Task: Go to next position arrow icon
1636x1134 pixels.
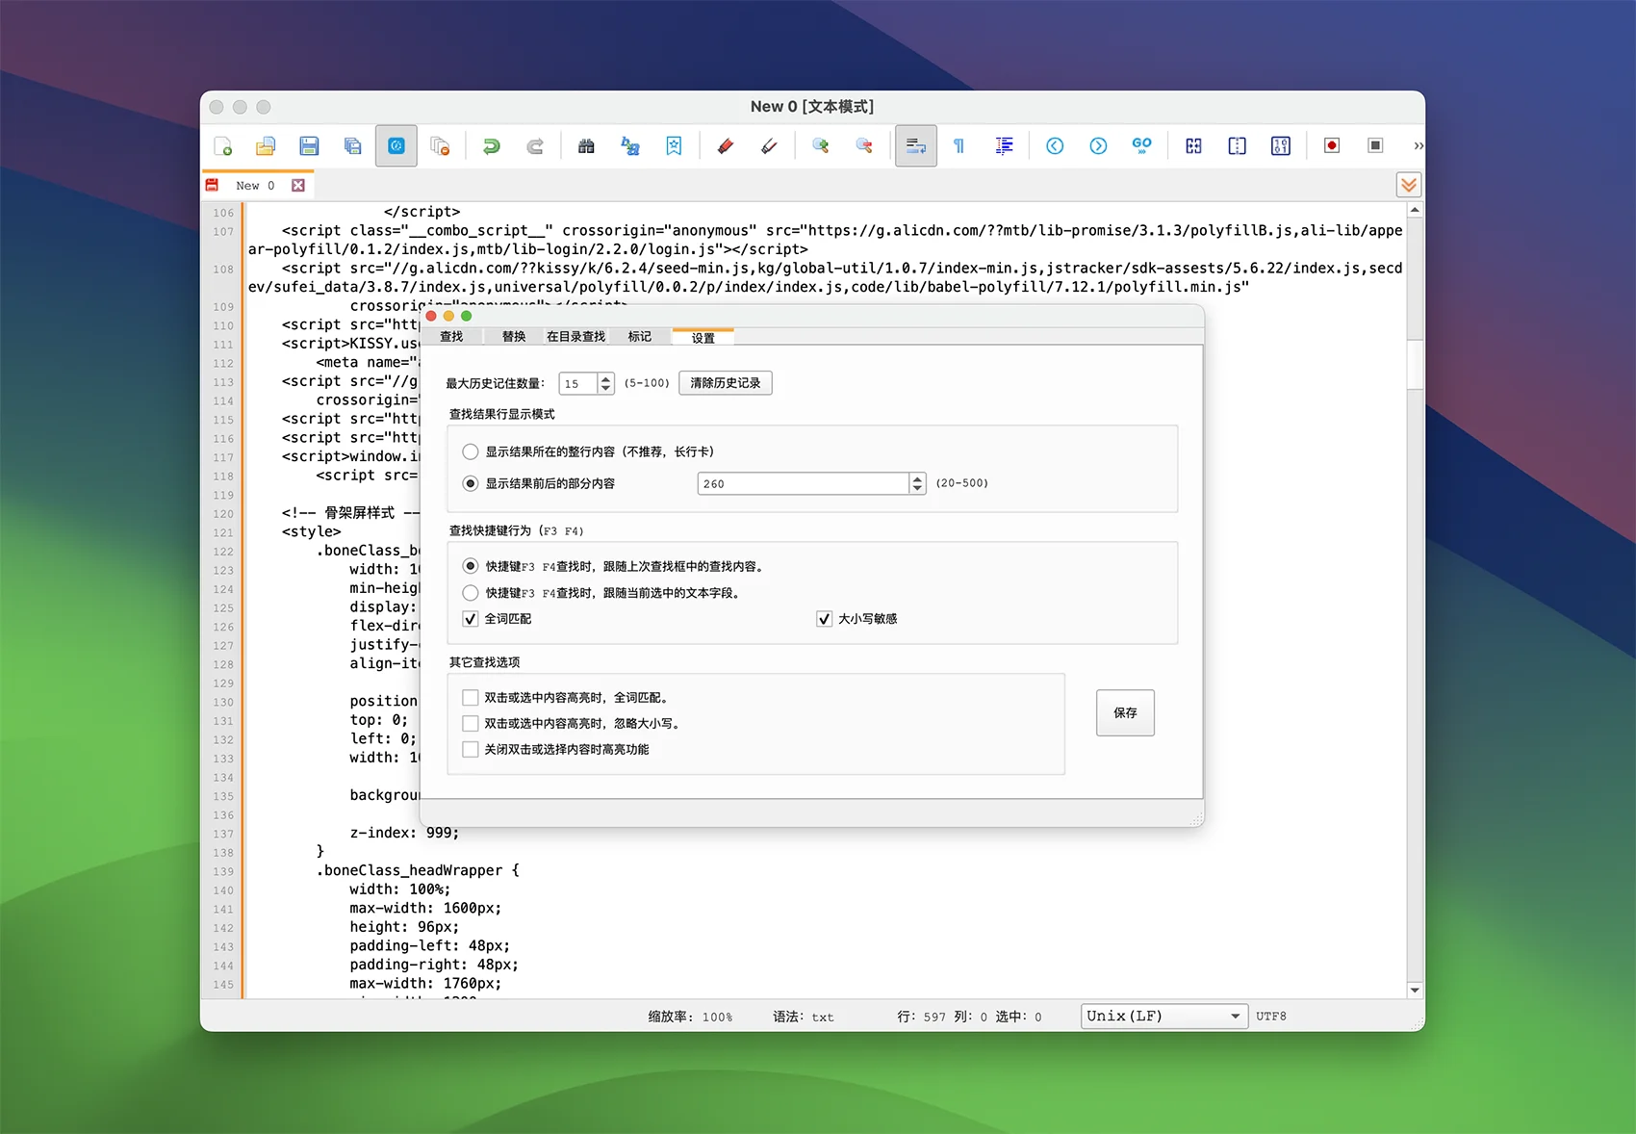Action: coord(1098,146)
